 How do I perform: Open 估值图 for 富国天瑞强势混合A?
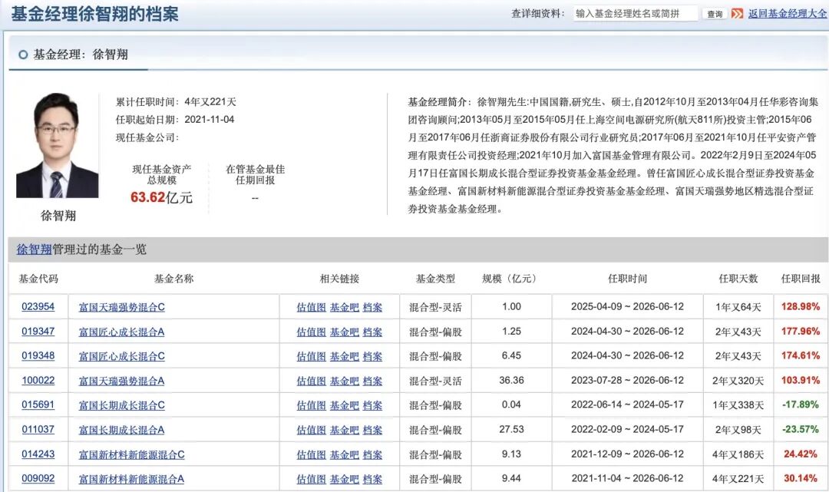(311, 381)
